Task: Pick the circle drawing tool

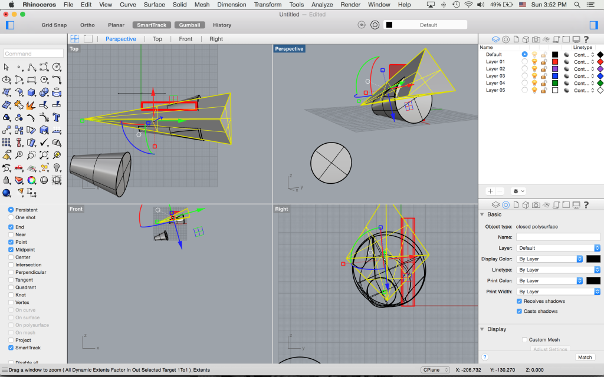Action: [x=57, y=67]
